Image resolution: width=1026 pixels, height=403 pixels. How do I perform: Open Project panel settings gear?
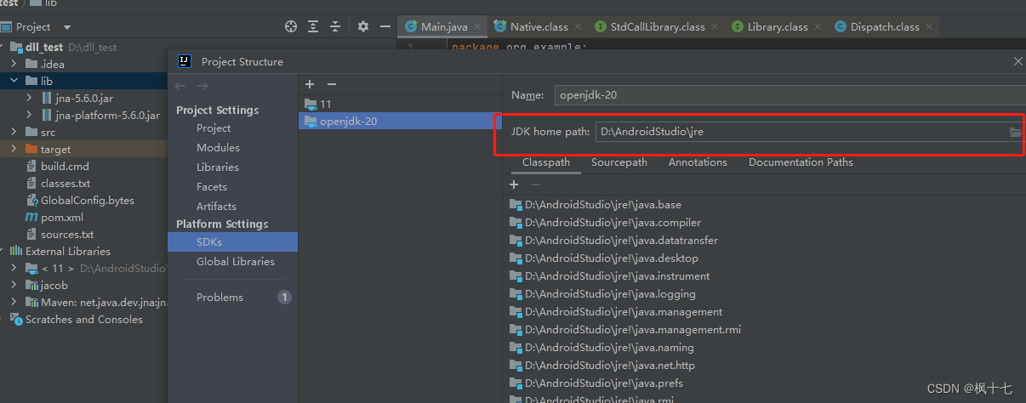click(x=363, y=26)
